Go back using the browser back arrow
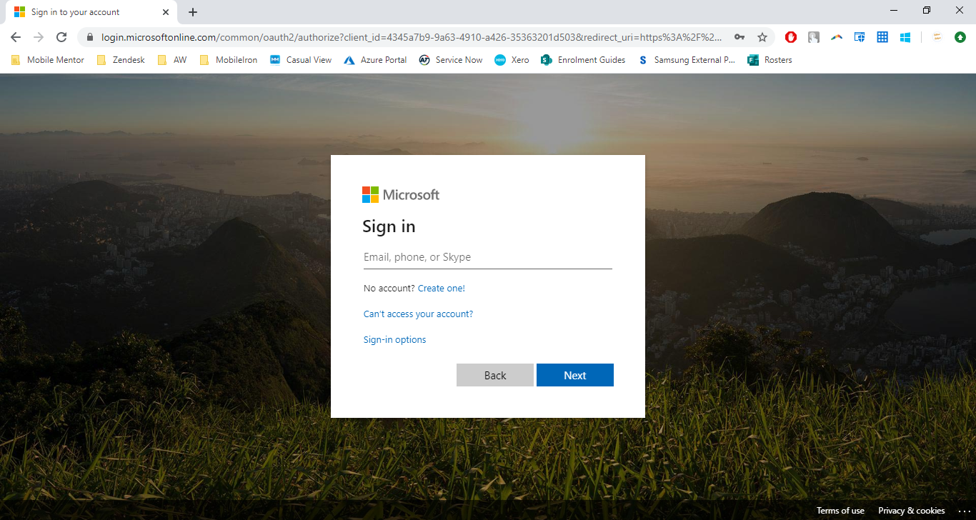Image resolution: width=976 pixels, height=520 pixels. 16,37
